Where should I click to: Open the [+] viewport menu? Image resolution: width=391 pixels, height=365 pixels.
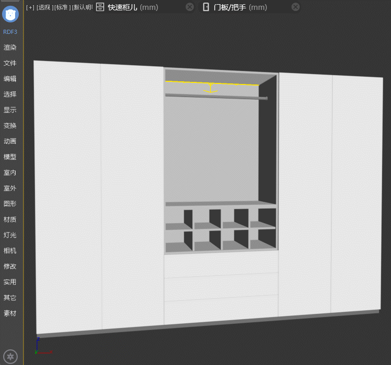coord(30,7)
